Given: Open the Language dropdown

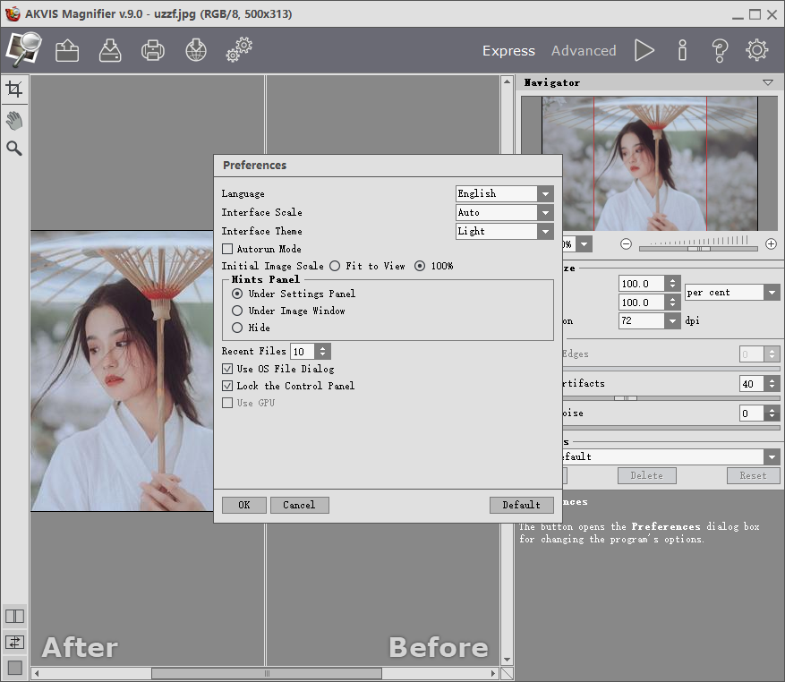Looking at the screenshot, I should point(505,194).
